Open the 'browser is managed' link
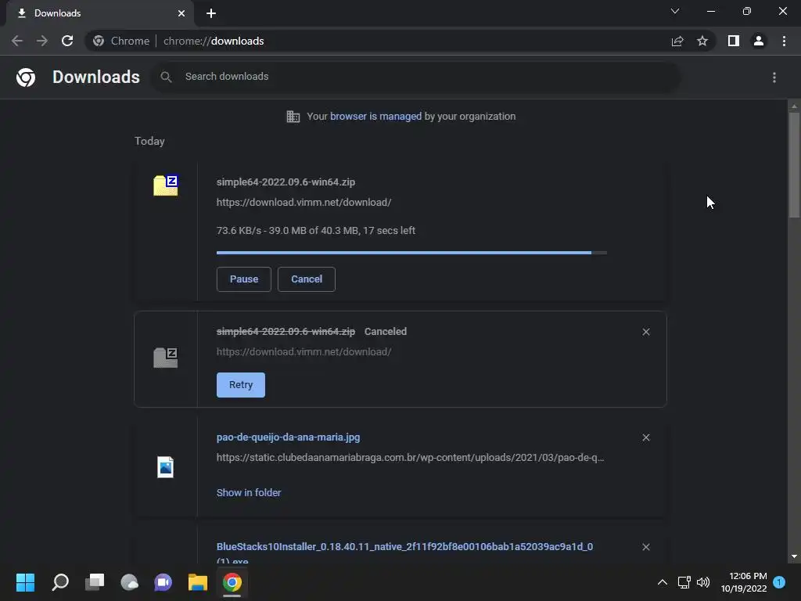Screen dimensions: 801x601 [376, 117]
